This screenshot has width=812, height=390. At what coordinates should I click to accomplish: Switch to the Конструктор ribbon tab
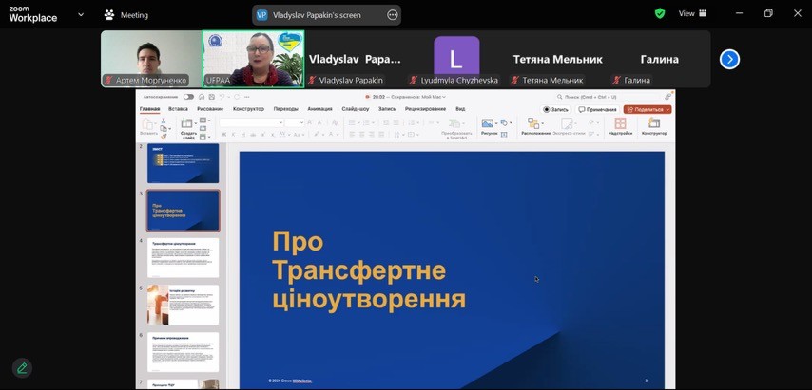[x=248, y=109]
